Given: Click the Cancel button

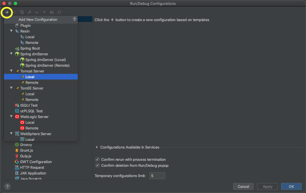Looking at the screenshot, I should point(243,186).
